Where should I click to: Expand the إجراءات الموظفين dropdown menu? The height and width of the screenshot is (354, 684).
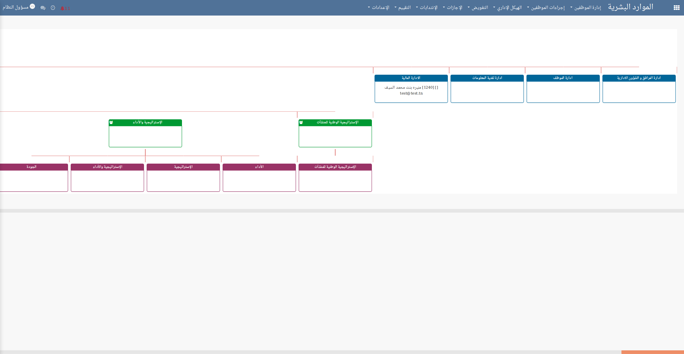tap(546, 8)
